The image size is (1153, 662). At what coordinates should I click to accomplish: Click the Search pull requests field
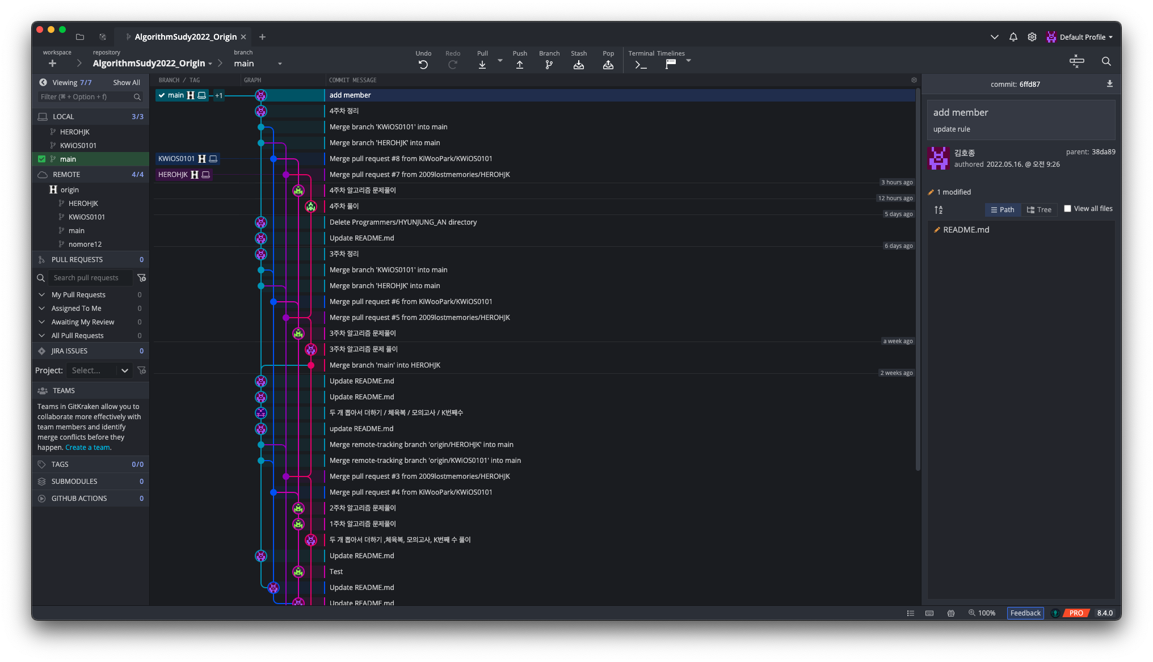point(91,277)
